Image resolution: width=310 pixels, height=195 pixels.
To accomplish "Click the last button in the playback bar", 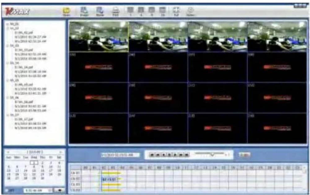I will (x=187, y=155).
